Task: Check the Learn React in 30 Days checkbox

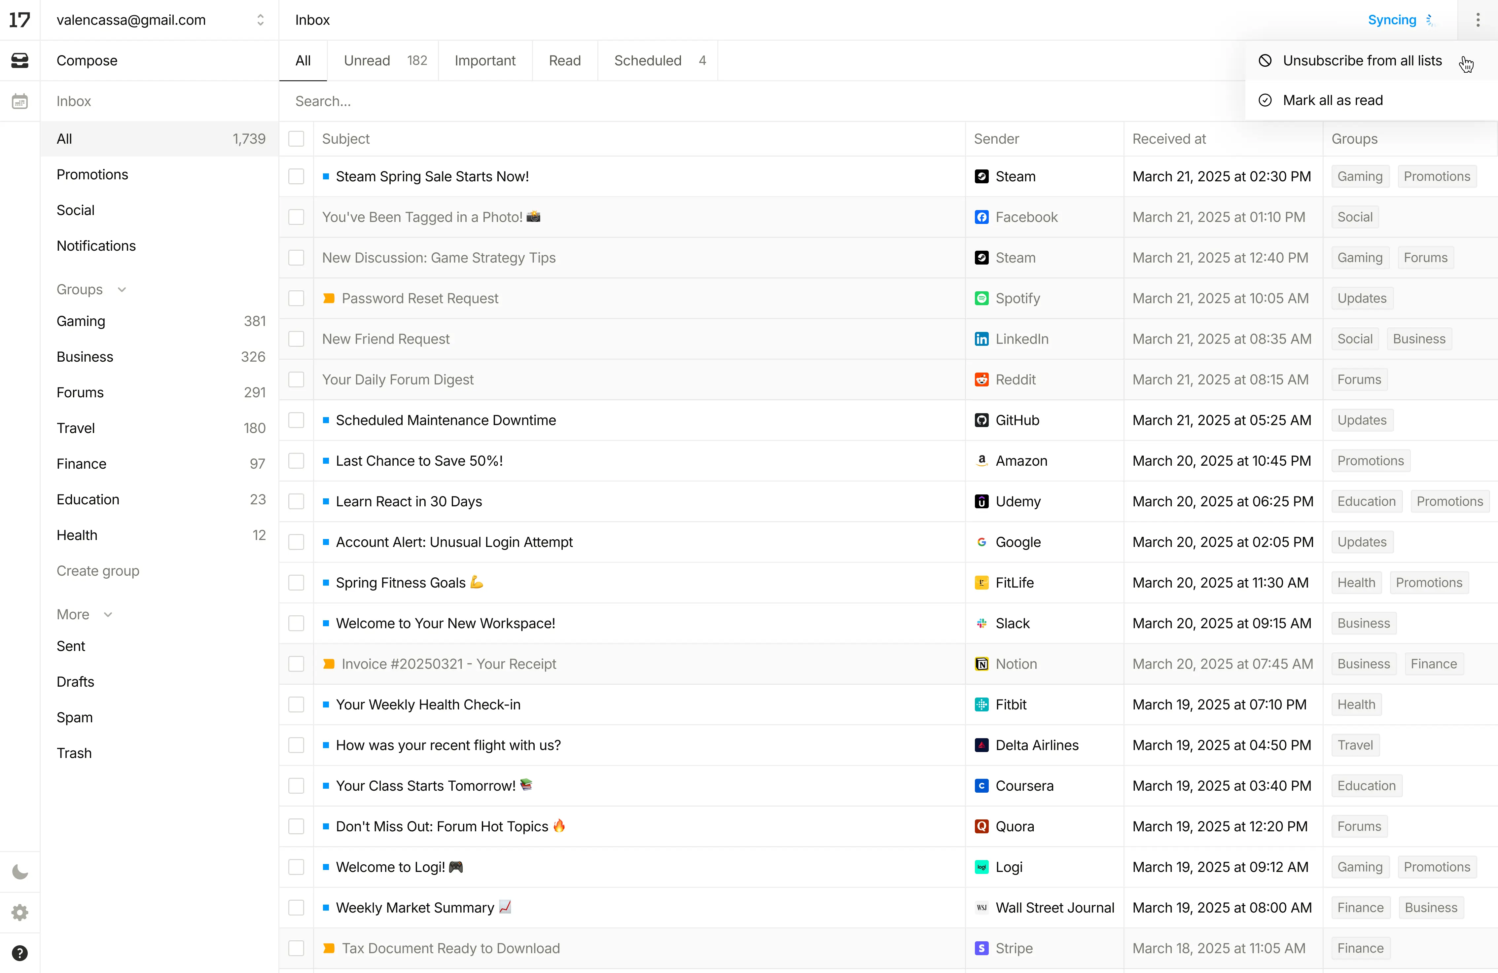Action: [296, 502]
